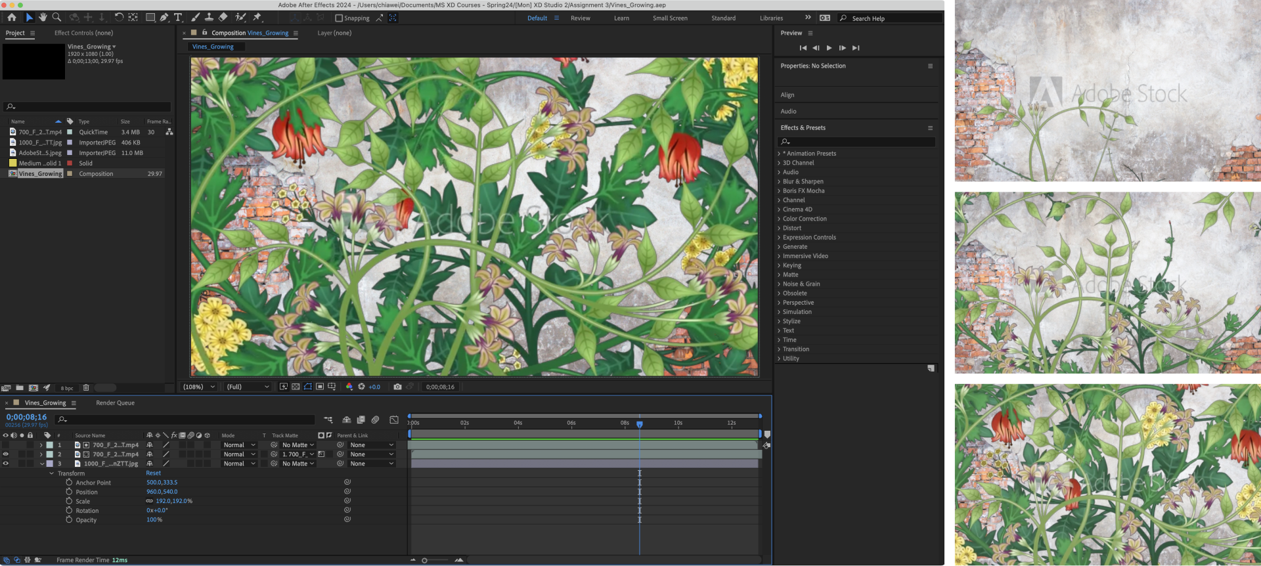
Task: Toggle the Position stopwatch
Action: pos(69,492)
